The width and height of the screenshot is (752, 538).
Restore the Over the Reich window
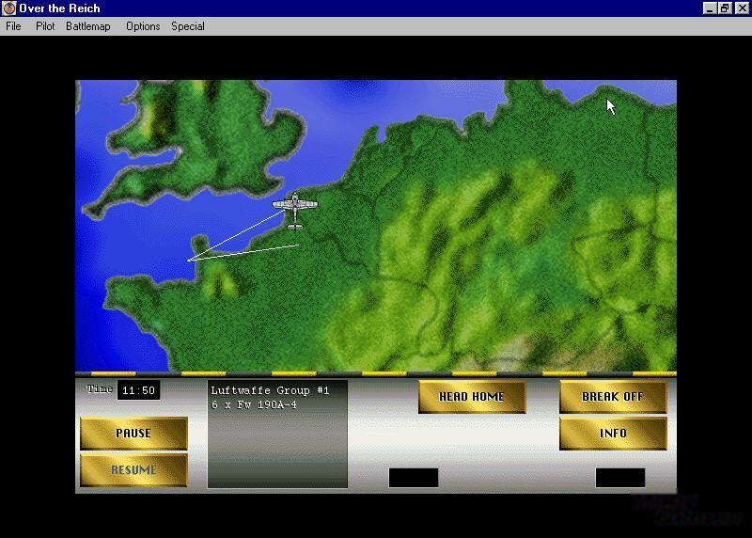[725, 8]
